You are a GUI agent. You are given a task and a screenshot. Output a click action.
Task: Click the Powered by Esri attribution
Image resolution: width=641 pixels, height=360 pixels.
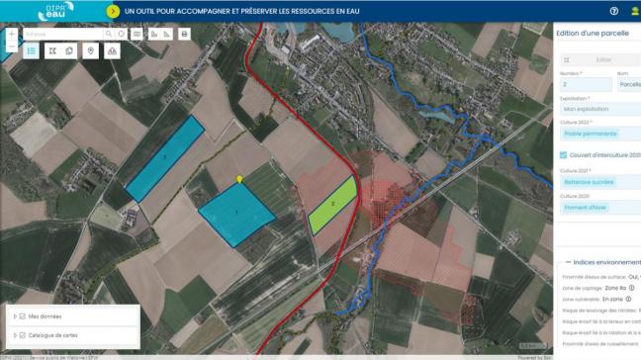click(535, 358)
